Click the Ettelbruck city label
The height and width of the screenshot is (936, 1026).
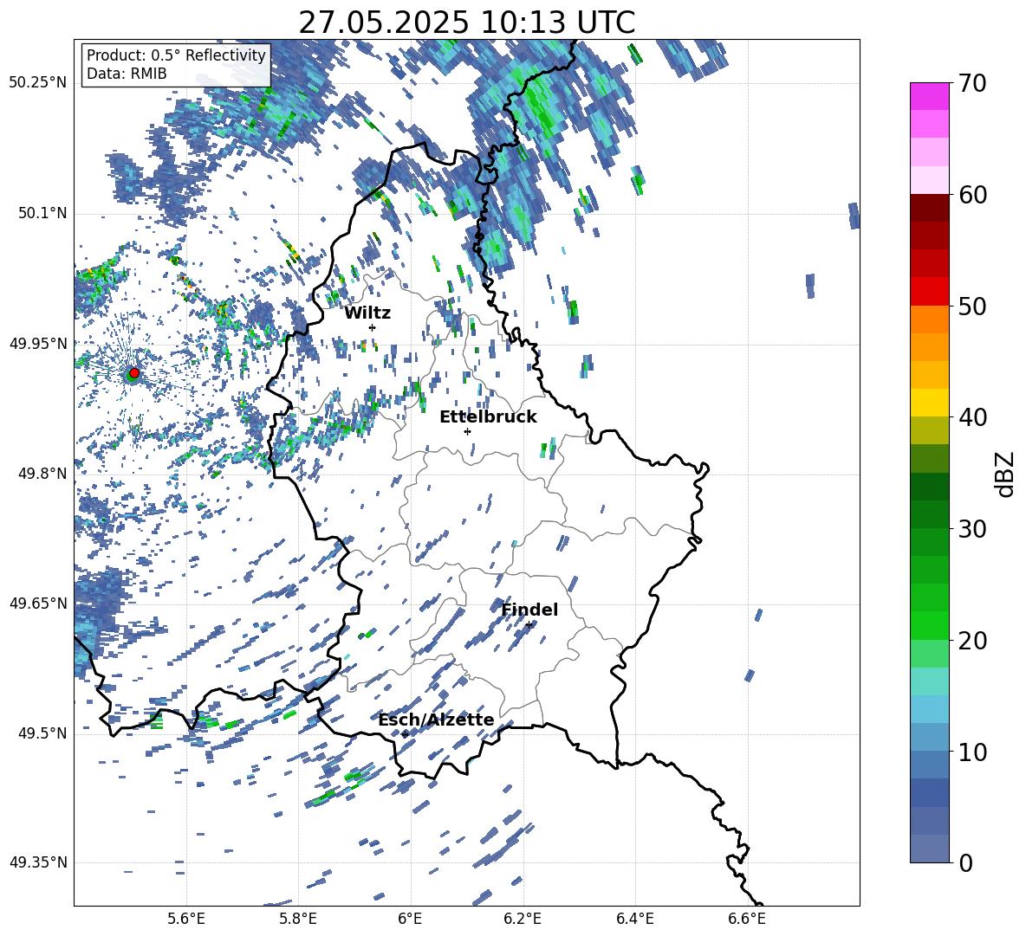(488, 417)
